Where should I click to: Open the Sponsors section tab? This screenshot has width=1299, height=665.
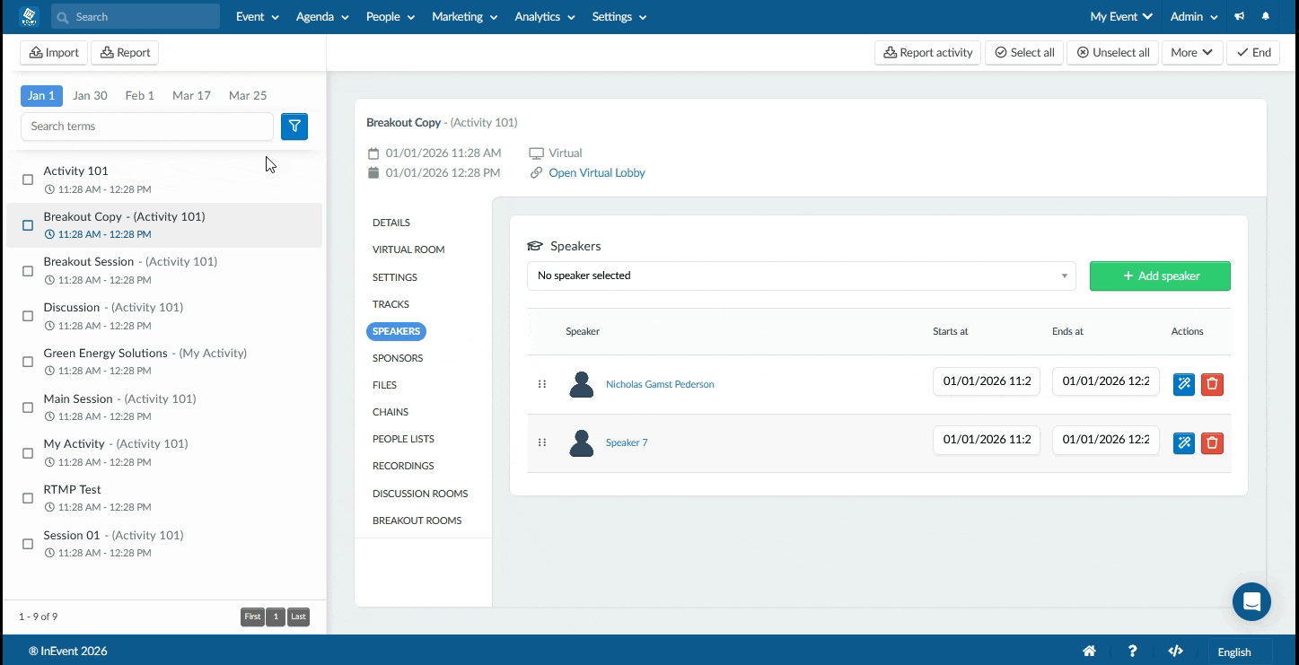tap(398, 358)
